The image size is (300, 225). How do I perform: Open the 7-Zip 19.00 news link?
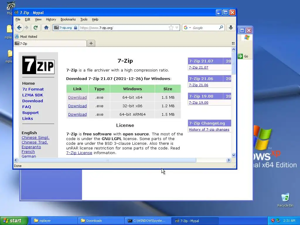pos(199,103)
